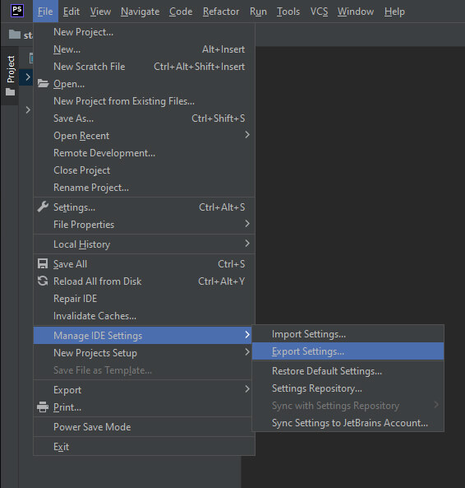Expand Manage IDE Settings submenu arrow

(247, 335)
